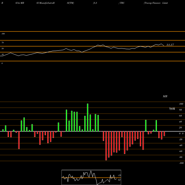
Task: Click the 12 value in the mini chart
Action: (119, 180)
